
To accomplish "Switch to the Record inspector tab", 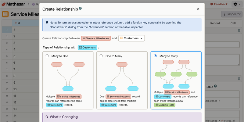I will 215,23.
